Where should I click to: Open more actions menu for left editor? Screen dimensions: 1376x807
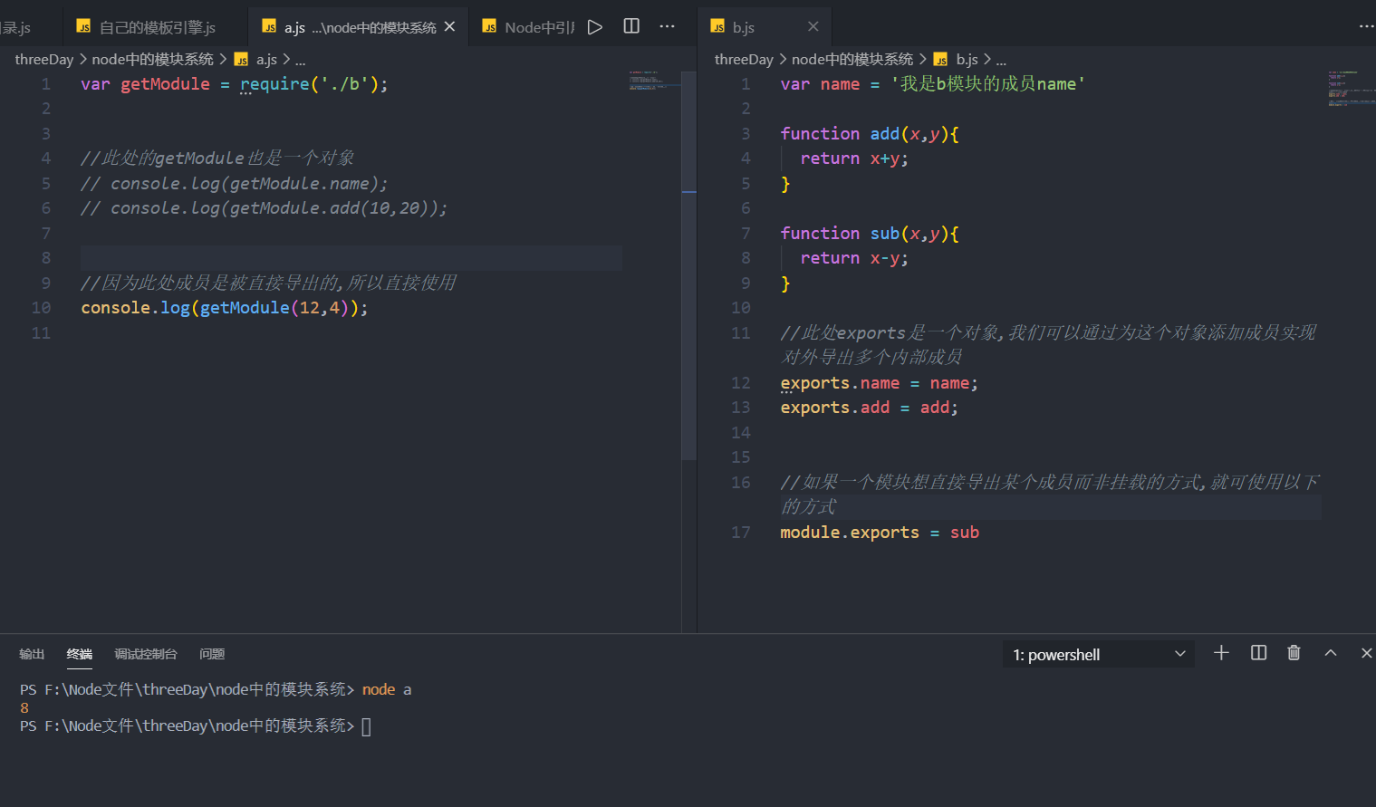[668, 26]
